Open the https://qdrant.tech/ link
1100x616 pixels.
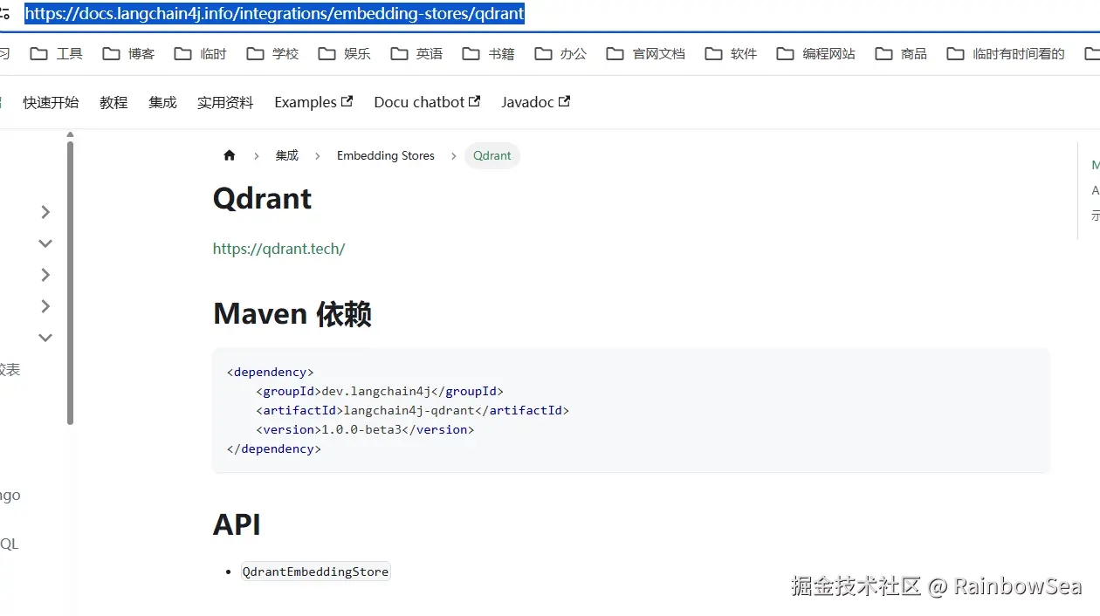click(x=279, y=249)
